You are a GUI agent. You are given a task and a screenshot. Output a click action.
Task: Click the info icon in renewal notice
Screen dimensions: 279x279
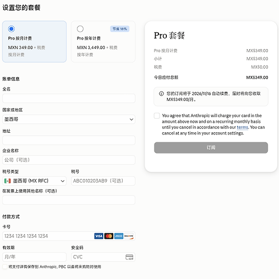[161, 94]
